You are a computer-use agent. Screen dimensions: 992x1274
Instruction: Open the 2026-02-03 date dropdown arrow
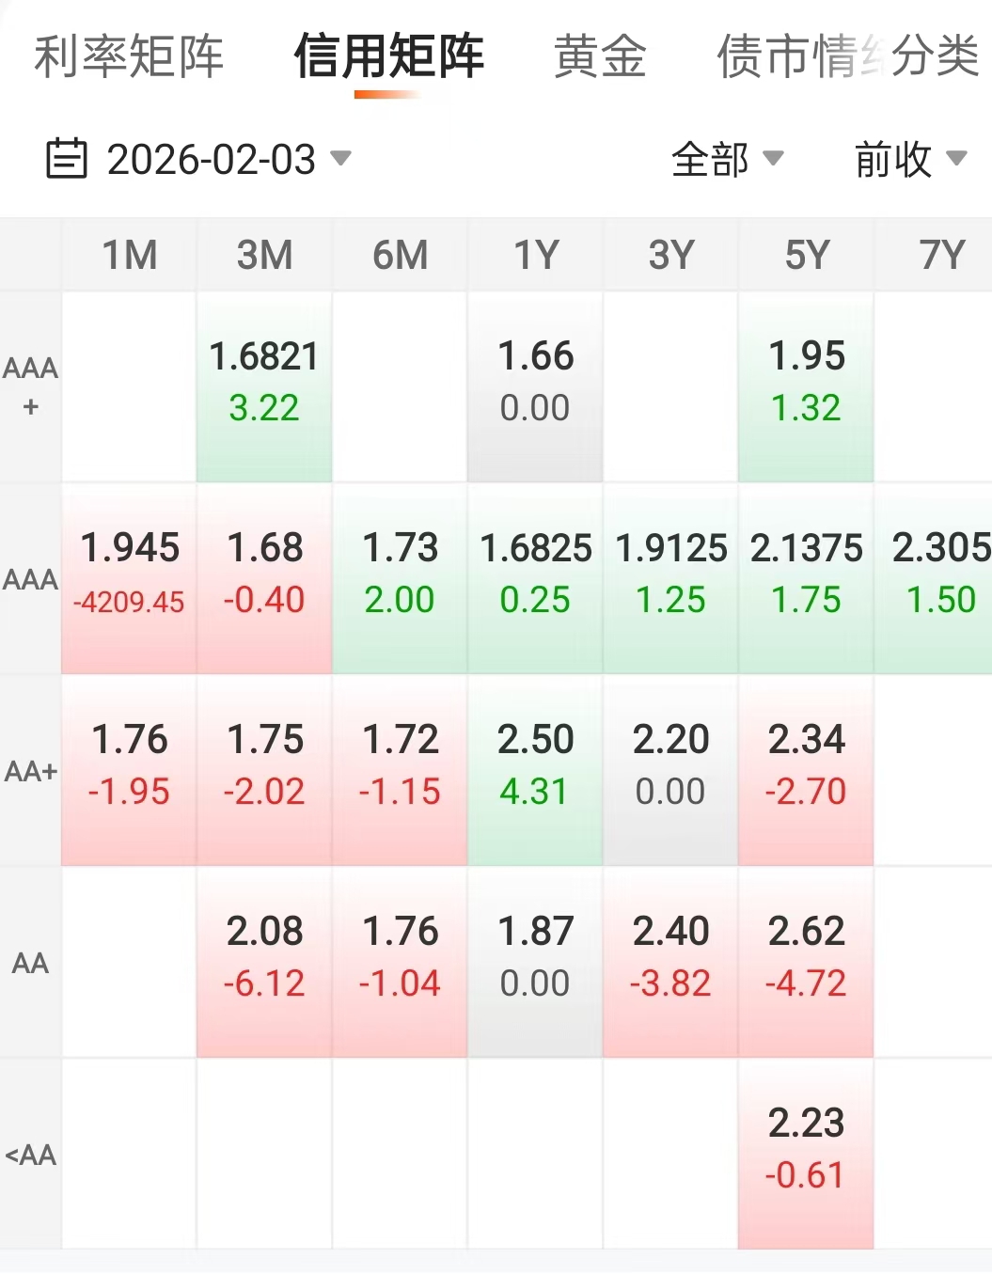[341, 157]
